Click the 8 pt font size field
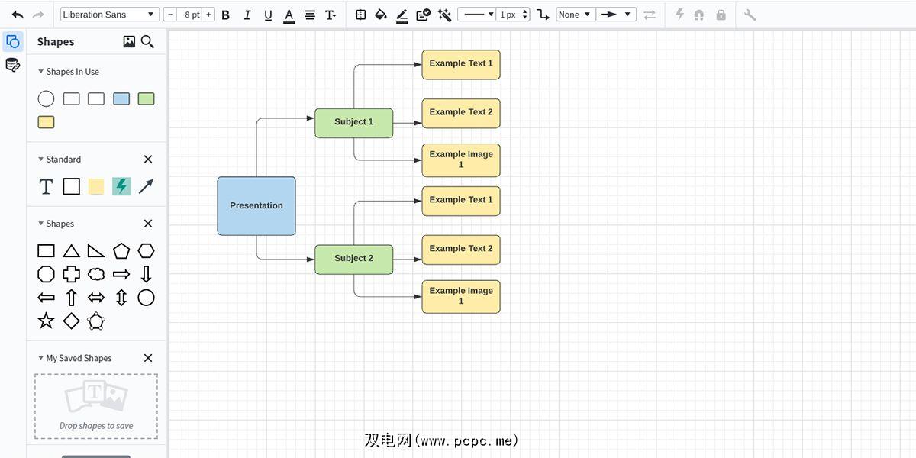Screen dimensions: 916x458 [x=190, y=15]
